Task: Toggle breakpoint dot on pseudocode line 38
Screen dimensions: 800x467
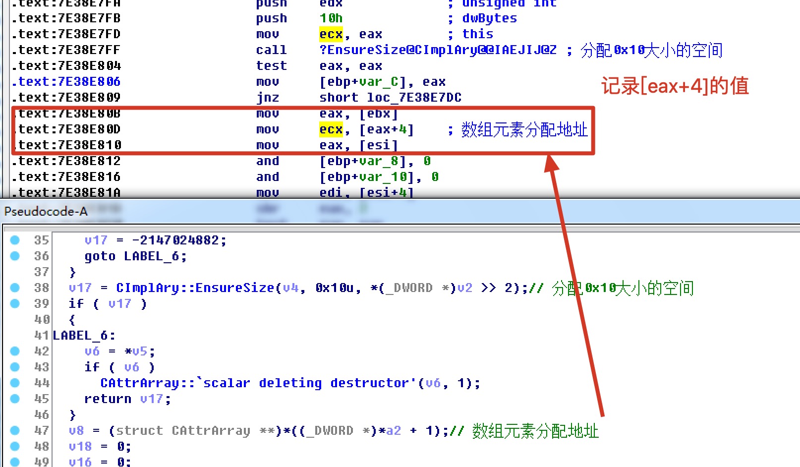Action: [x=15, y=288]
